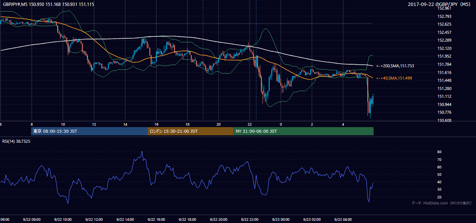Click the RSI 80 level label
The width and height of the screenshot is (476, 223).
439,152
